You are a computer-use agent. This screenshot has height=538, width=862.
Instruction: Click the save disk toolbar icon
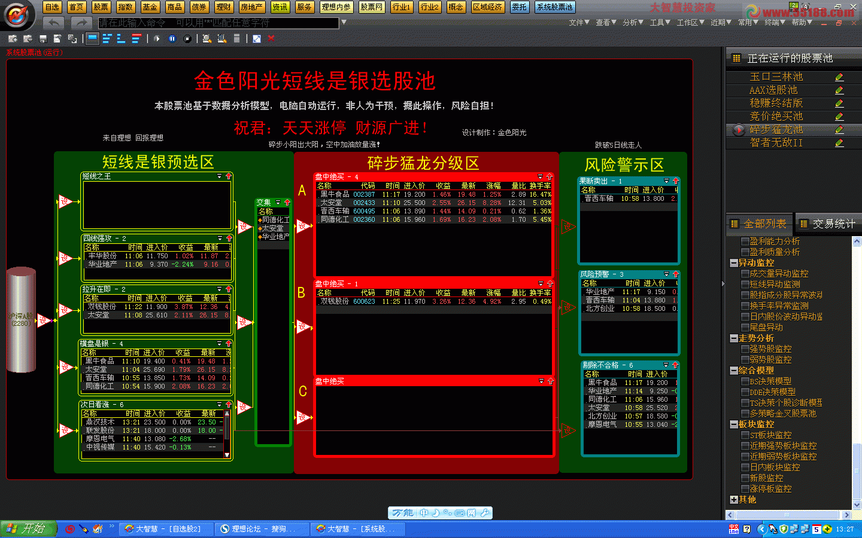pyautogui.click(x=43, y=39)
